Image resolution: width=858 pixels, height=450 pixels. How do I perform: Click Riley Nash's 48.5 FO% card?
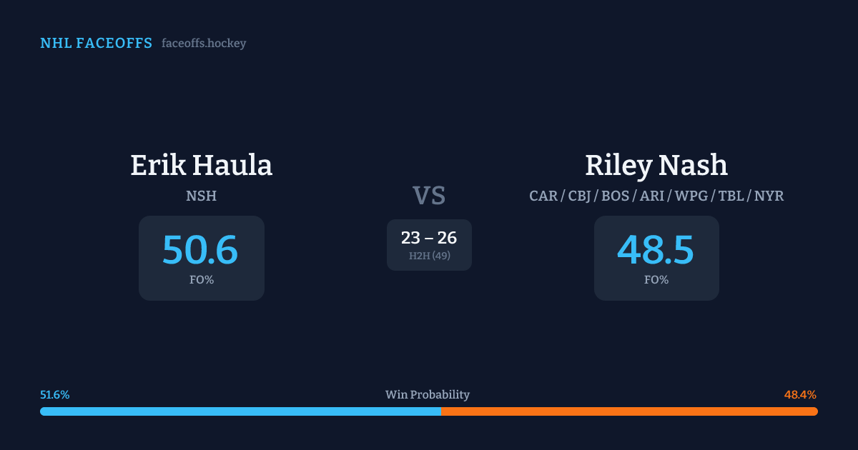656,258
